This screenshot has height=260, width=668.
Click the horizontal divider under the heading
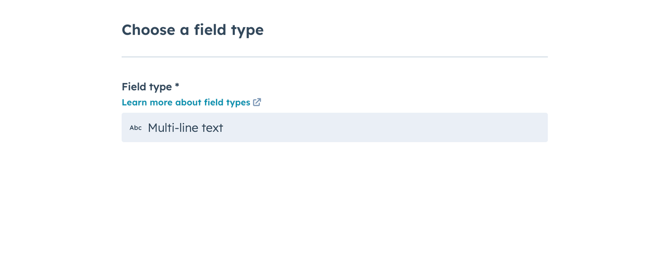(335, 57)
